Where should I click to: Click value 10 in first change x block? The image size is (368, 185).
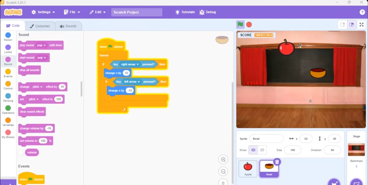point(126,73)
